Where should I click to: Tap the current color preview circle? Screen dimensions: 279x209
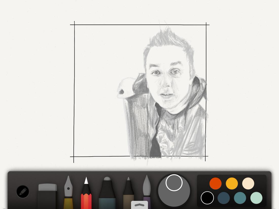174,182
